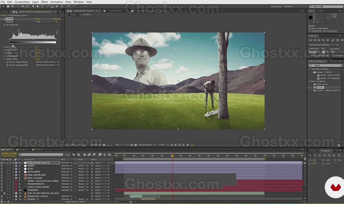Click the Draft 3D icon in timeline
This screenshot has height=204, width=344.
tap(79, 154)
